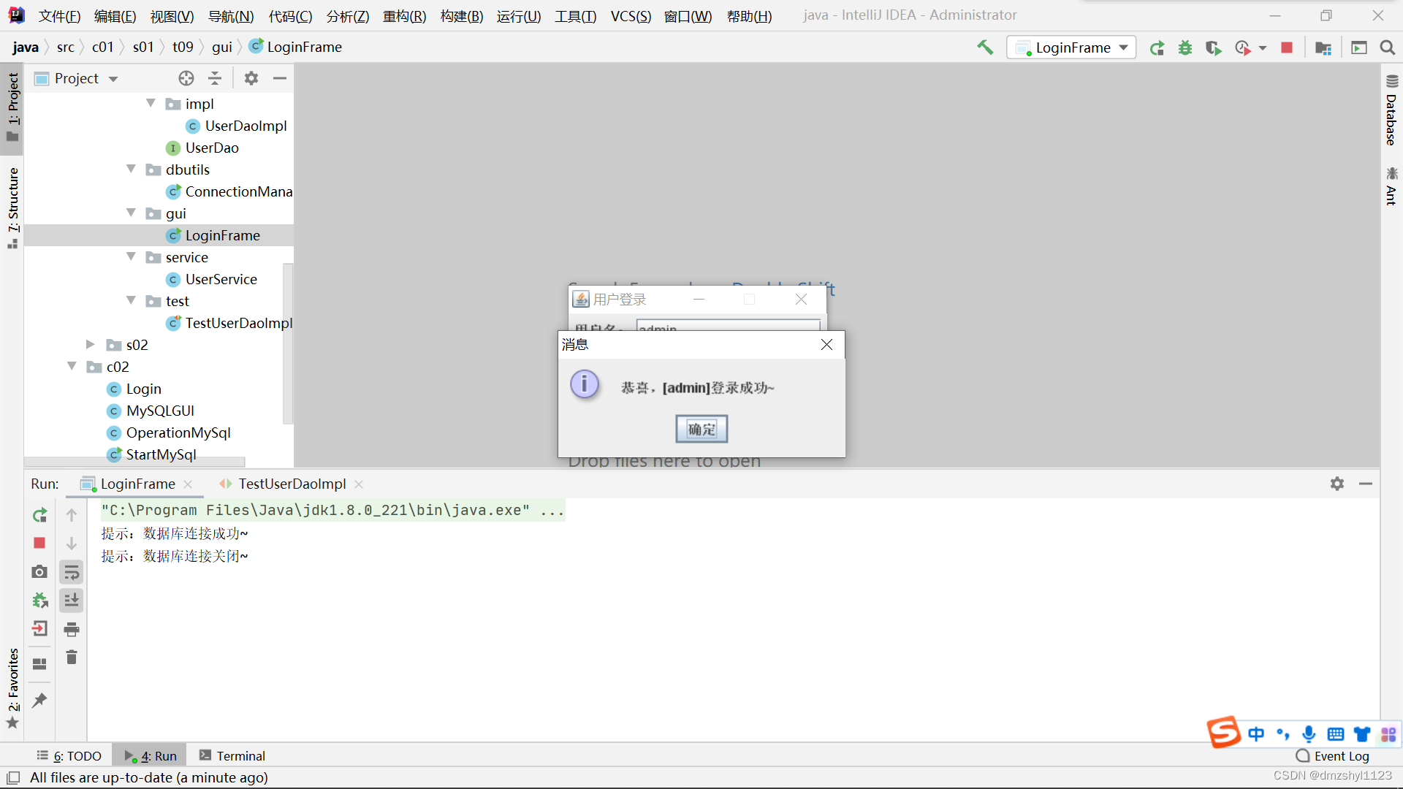Switch to TestUserDaoImpl run tab

pyautogui.click(x=292, y=484)
